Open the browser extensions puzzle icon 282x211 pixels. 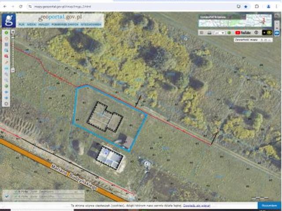pyautogui.click(x=257, y=7)
